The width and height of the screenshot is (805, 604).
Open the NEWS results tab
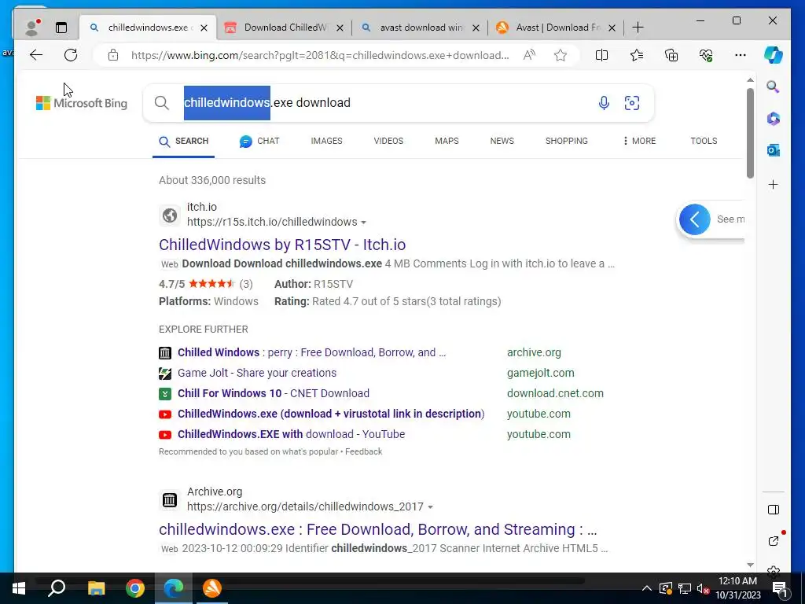(x=502, y=141)
